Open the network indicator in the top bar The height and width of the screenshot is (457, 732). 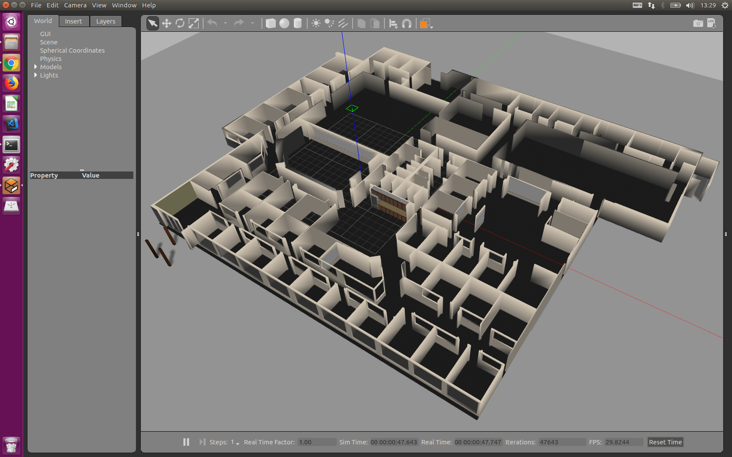tap(651, 5)
